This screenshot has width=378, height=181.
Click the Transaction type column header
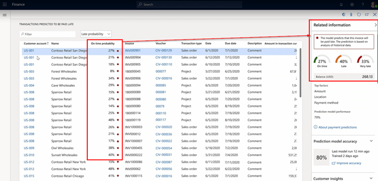tap(191, 43)
